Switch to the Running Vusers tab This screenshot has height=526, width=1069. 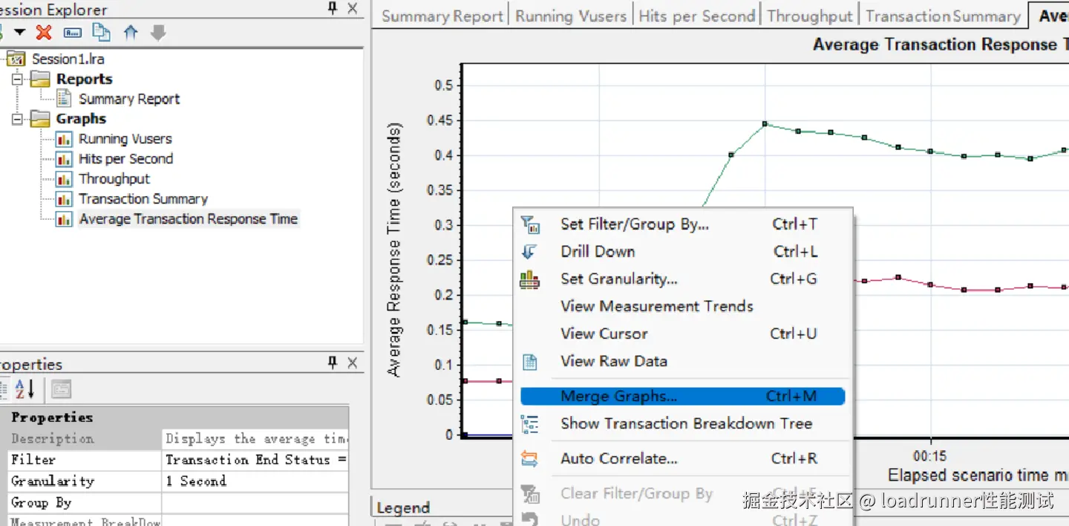click(571, 16)
